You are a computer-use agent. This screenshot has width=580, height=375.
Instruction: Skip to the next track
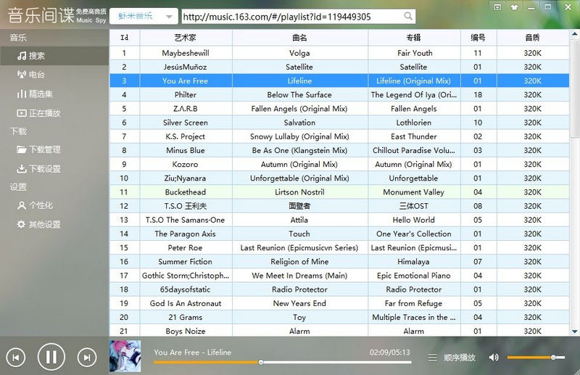point(86,356)
